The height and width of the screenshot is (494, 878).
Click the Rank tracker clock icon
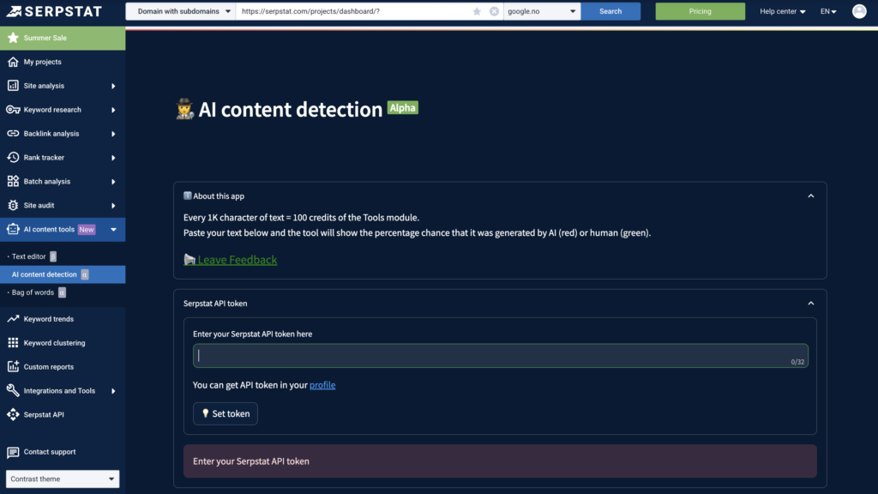tap(13, 158)
